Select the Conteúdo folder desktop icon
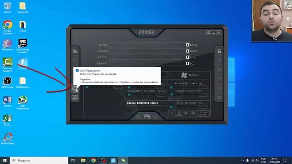 22,7
